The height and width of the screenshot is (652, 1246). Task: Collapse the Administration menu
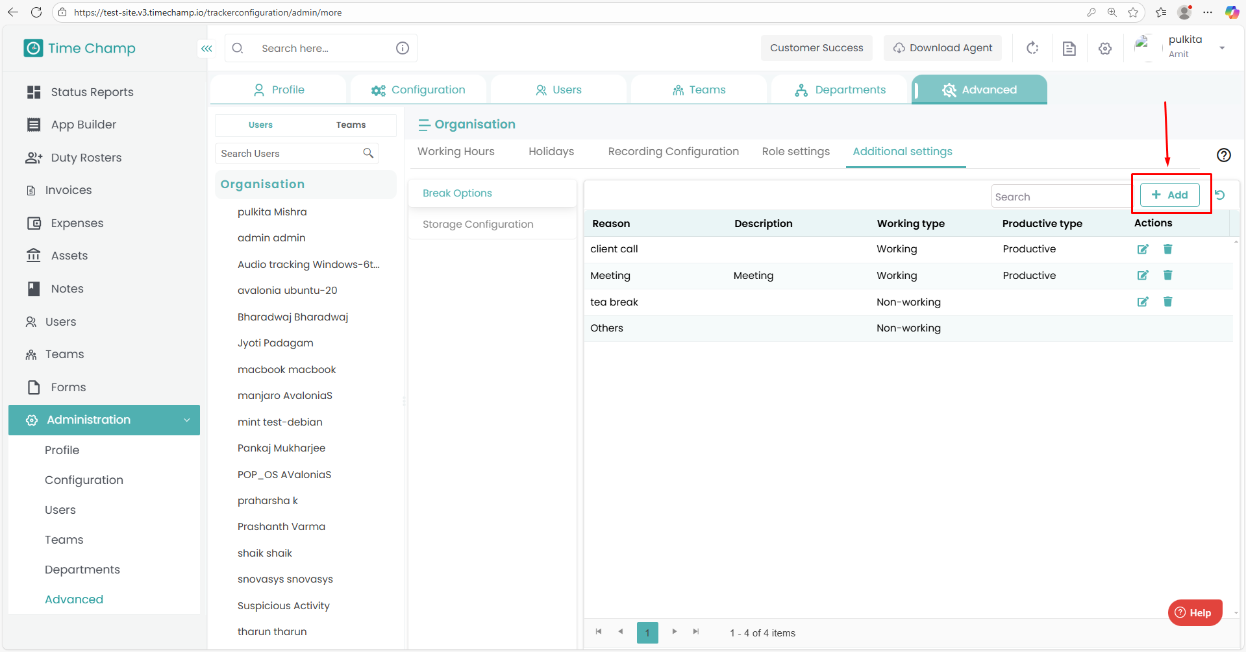tap(186, 420)
